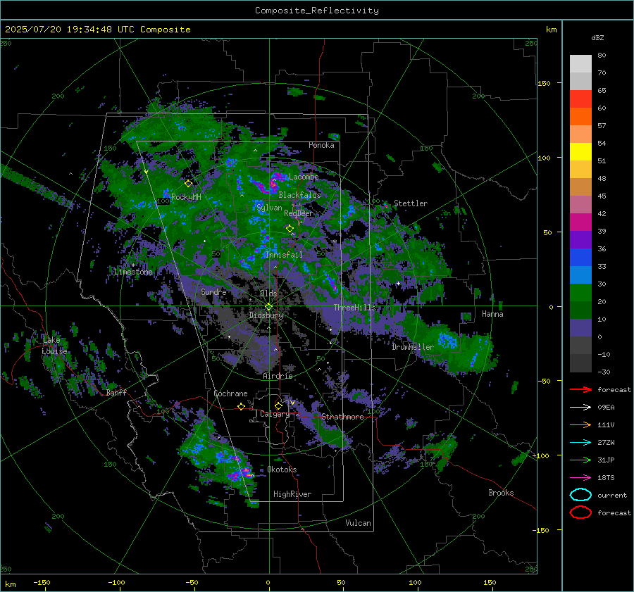Click the Blackfalds city label
This screenshot has width=634, height=592.
[299, 195]
